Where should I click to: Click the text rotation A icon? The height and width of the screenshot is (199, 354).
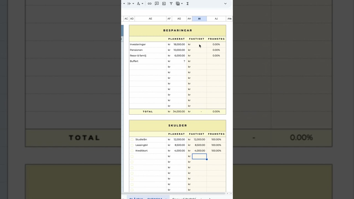138,4
